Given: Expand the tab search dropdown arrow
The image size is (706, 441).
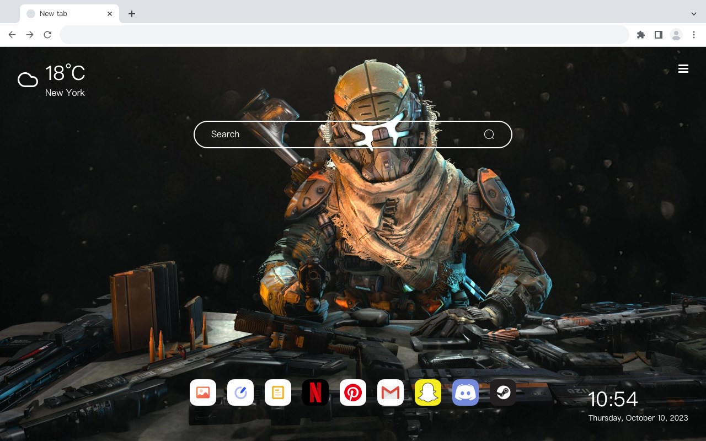Looking at the screenshot, I should [694, 14].
